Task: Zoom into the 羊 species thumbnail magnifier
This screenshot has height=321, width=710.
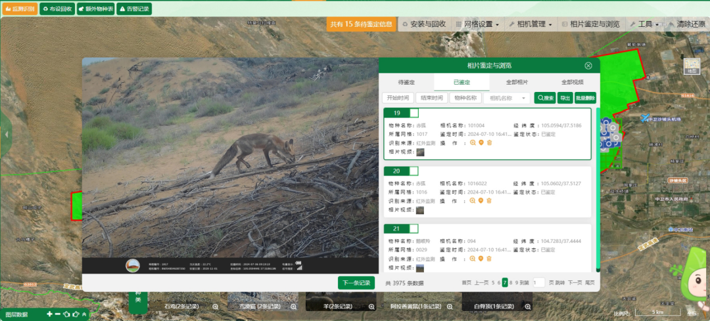Action: [371, 307]
